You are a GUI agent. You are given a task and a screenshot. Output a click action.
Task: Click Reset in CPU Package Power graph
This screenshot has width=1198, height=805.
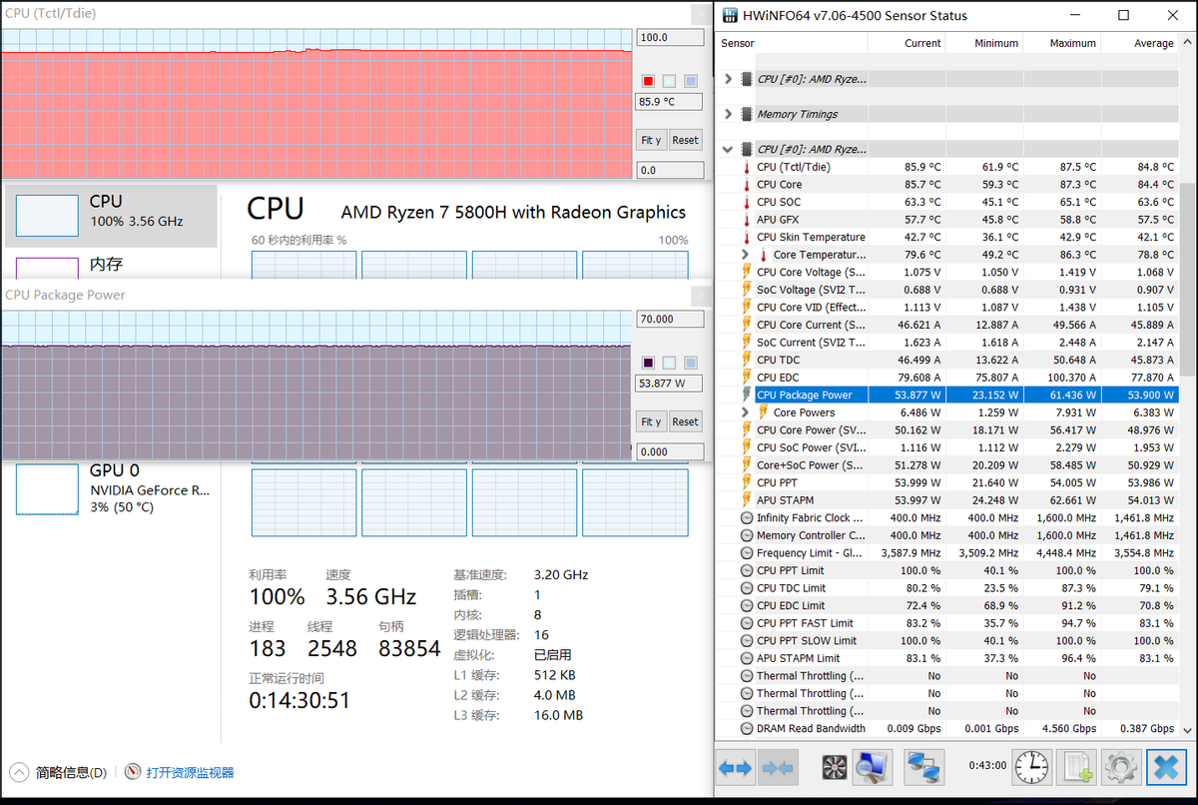[685, 421]
